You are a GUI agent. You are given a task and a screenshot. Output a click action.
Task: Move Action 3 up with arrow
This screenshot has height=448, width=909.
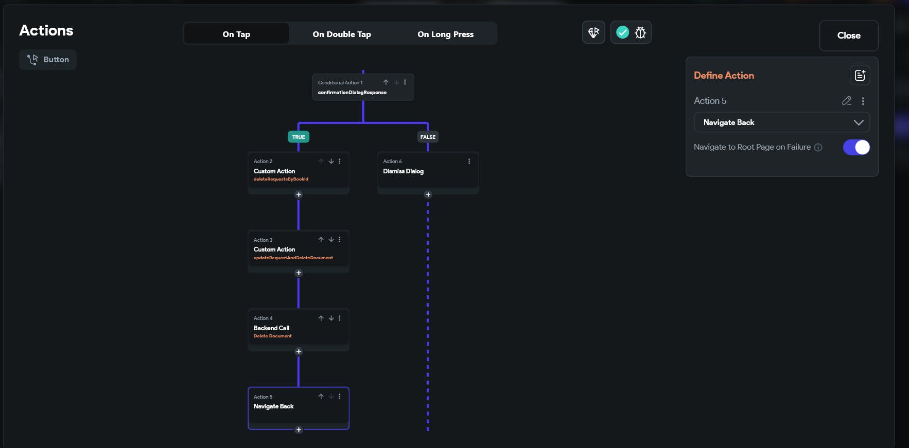pos(321,240)
